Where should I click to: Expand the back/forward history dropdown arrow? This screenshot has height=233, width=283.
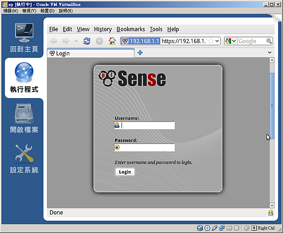click(x=76, y=41)
